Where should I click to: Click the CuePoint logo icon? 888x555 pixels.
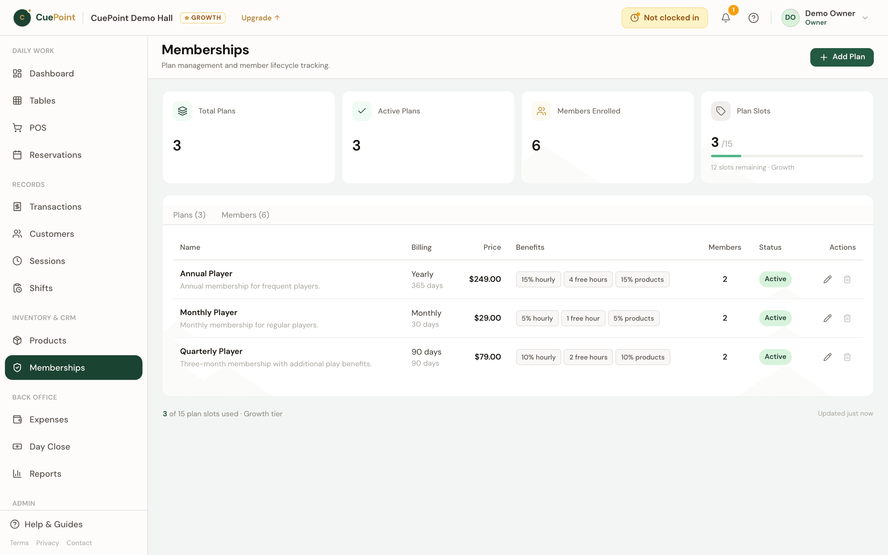22,18
